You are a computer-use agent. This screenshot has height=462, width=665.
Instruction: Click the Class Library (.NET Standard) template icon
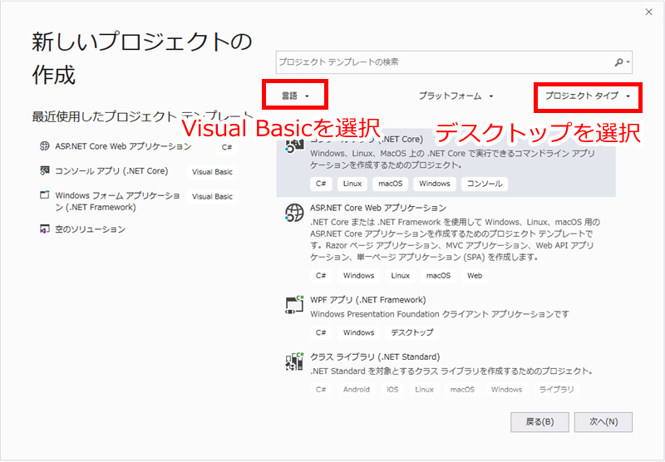click(x=294, y=361)
